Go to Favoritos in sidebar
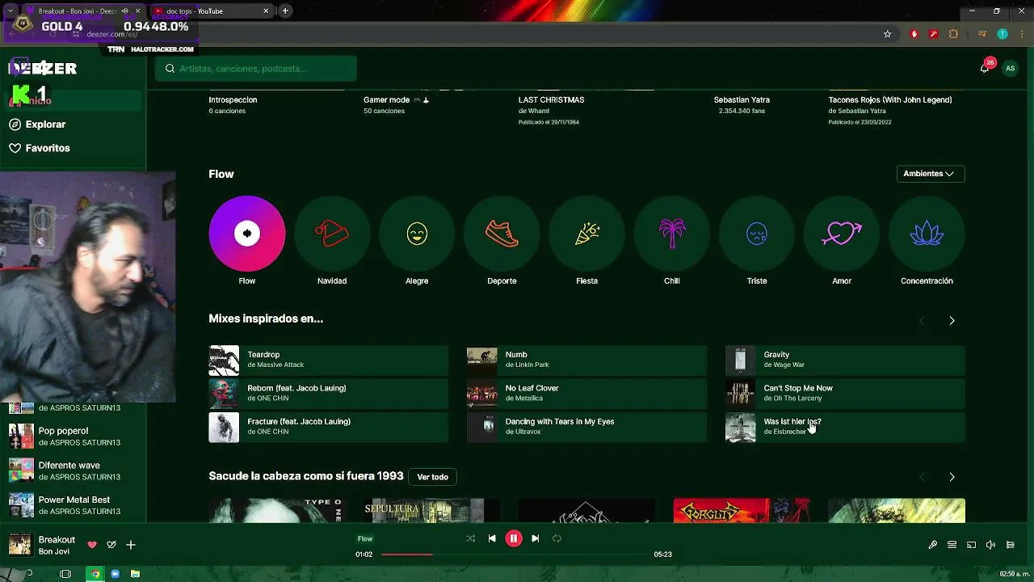1034x582 pixels. click(x=40, y=148)
